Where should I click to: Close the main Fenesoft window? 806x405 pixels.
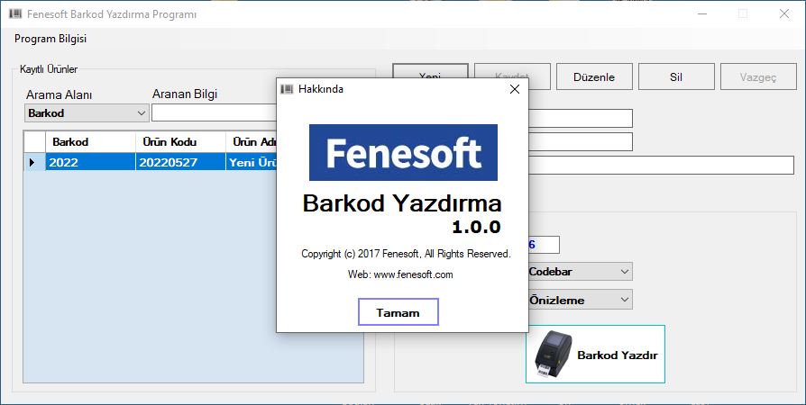pyautogui.click(x=783, y=13)
